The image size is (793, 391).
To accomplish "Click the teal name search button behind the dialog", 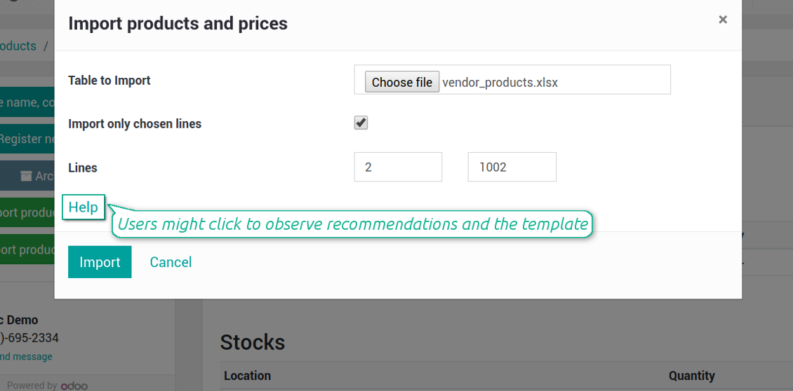I will pyautogui.click(x=27, y=102).
